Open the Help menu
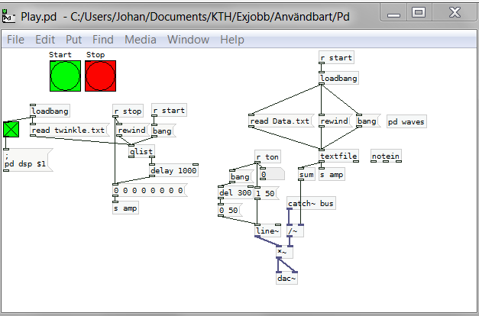479x316 pixels. click(232, 40)
